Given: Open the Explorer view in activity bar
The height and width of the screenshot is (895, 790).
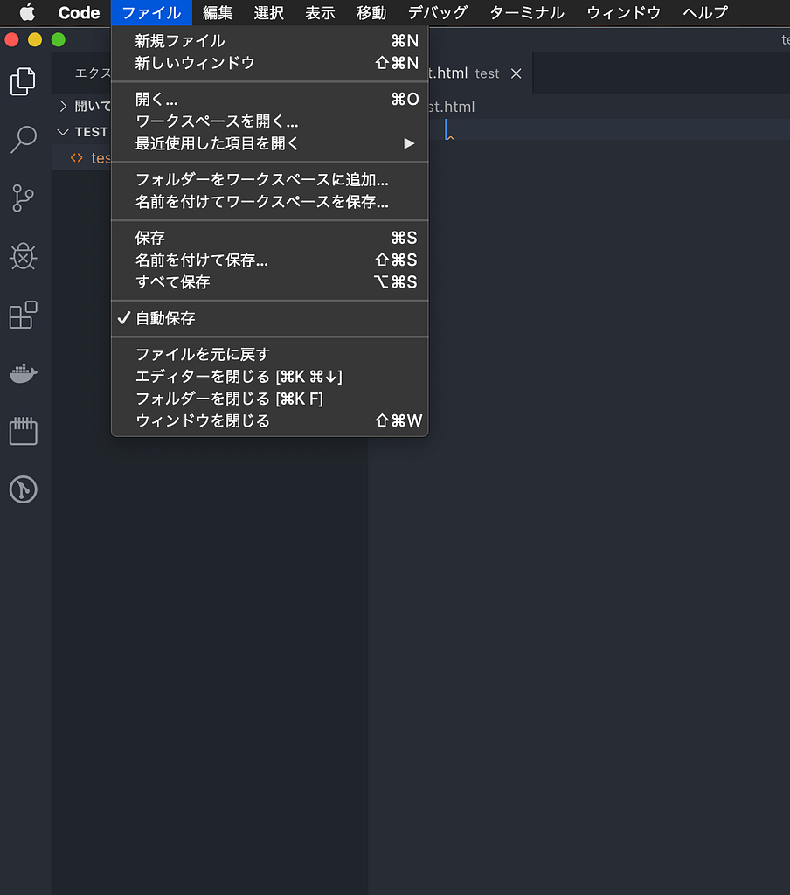Looking at the screenshot, I should (23, 81).
